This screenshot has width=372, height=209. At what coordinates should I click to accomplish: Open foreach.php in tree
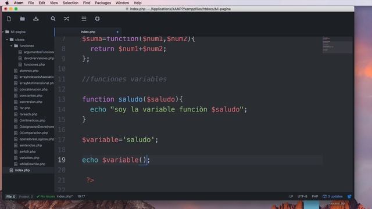[28, 114]
